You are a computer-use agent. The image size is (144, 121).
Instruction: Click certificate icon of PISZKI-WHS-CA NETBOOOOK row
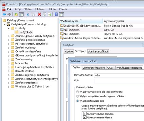[x=62, y=34]
